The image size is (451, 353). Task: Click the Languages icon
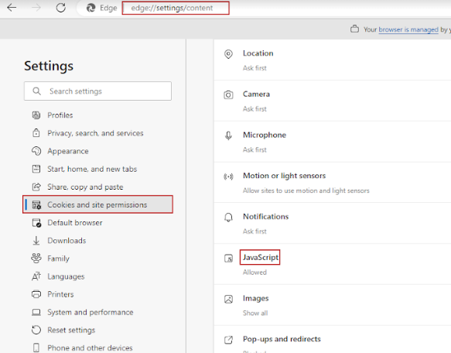click(x=36, y=276)
